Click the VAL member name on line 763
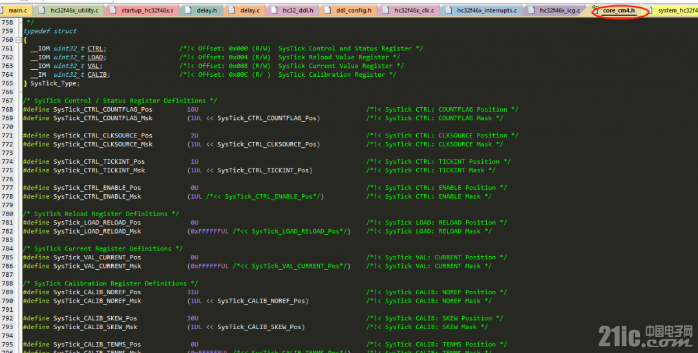This screenshot has width=698, height=353. coord(94,66)
